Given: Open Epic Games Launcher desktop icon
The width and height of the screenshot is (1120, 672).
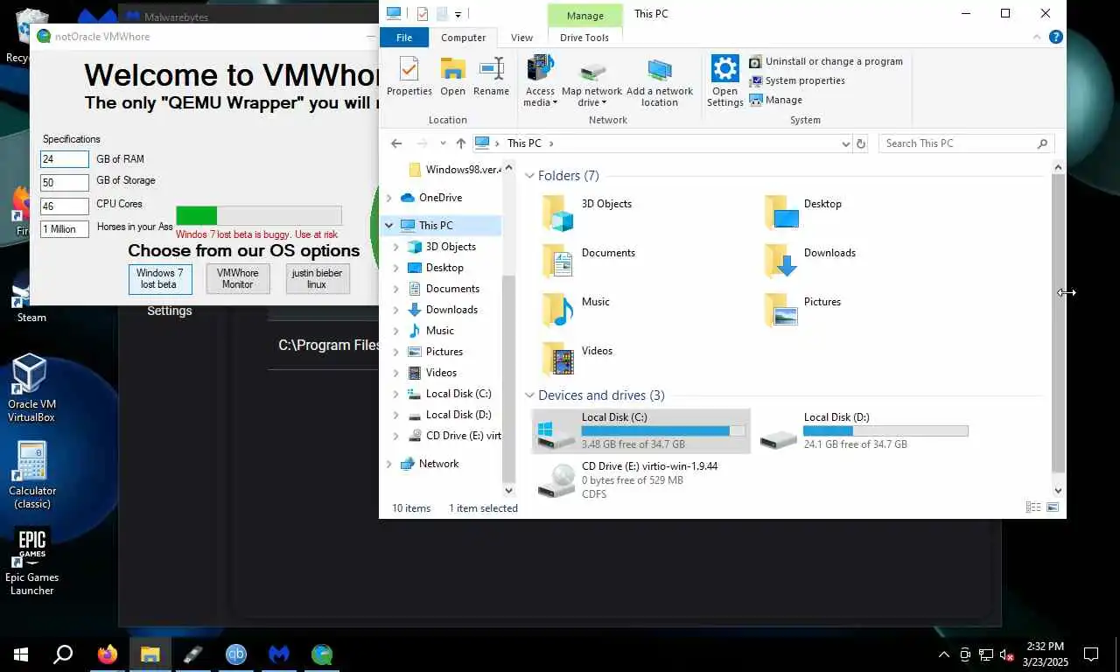Looking at the screenshot, I should pos(31,561).
